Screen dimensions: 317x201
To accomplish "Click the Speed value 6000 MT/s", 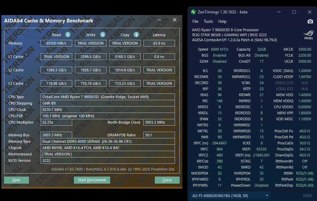I will (x=220, y=49).
